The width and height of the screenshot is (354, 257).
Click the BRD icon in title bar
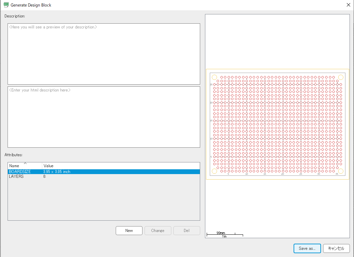[6, 5]
